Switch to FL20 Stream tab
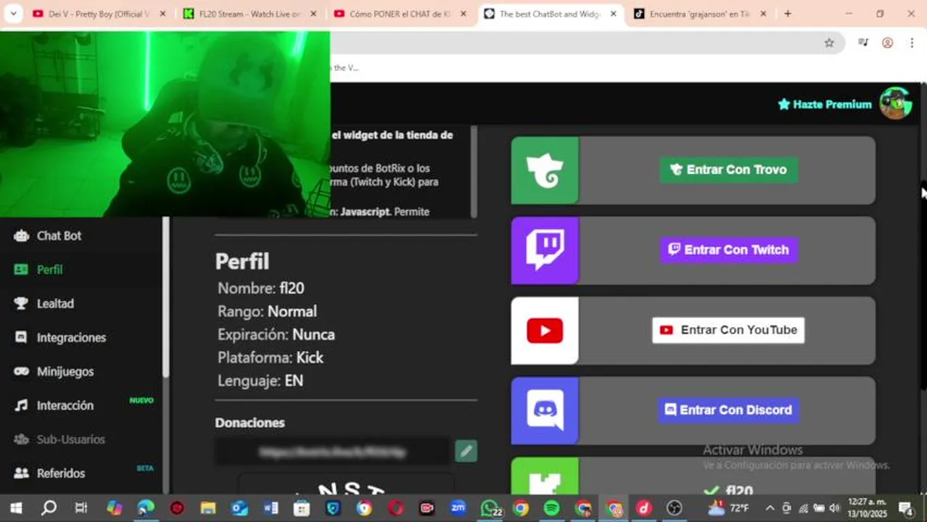The height and width of the screenshot is (522, 927). pos(249,14)
